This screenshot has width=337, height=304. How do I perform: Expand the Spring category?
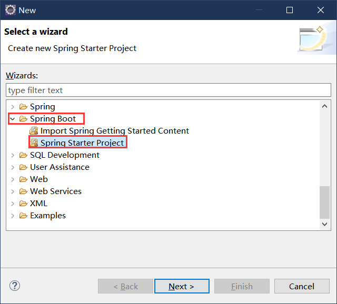click(x=13, y=107)
